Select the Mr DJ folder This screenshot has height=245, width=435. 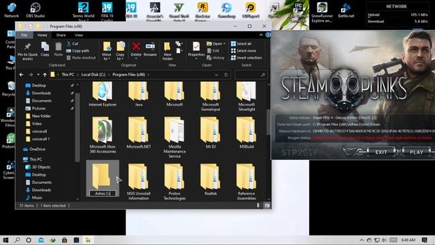[x=210, y=133]
